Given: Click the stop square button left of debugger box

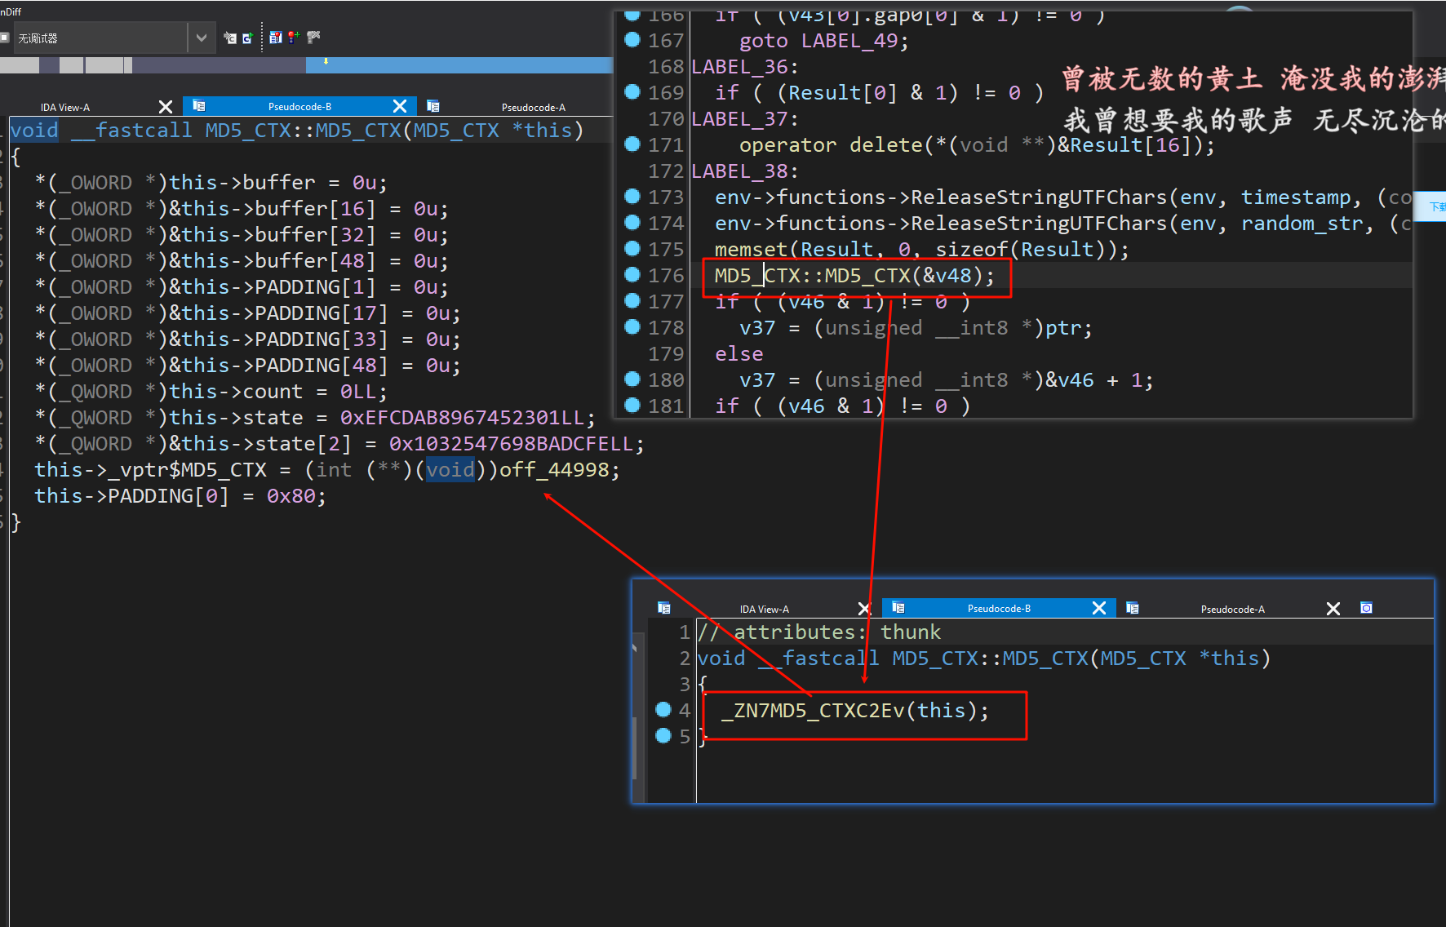Looking at the screenshot, I should (x=4, y=38).
